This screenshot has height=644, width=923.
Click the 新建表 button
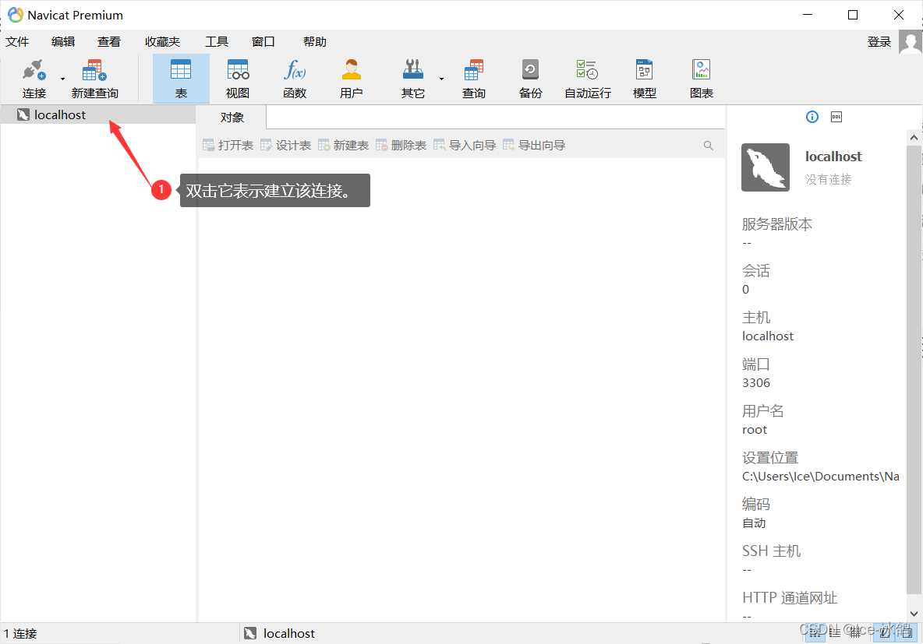343,146
